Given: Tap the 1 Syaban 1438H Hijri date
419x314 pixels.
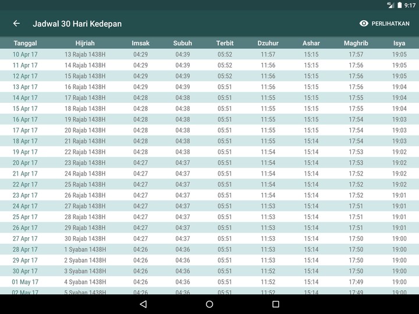Looking at the screenshot, I should 85,249.
